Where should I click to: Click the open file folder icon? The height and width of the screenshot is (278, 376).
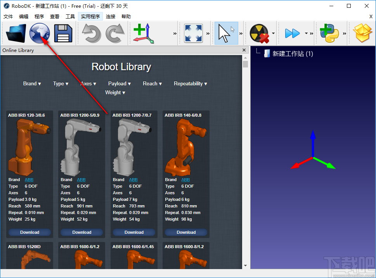(16, 33)
